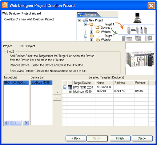Click the BMX NOR 0200 module icon in table
The width and height of the screenshot is (157, 145).
70,87
